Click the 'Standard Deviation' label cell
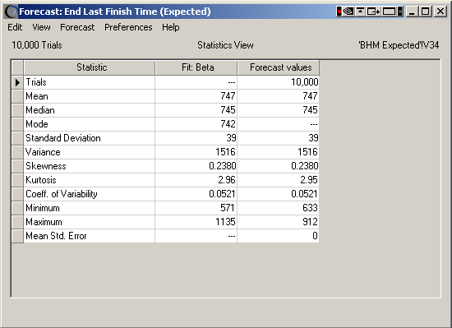Screen dimensions: 452x328 pyautogui.click(x=90, y=138)
